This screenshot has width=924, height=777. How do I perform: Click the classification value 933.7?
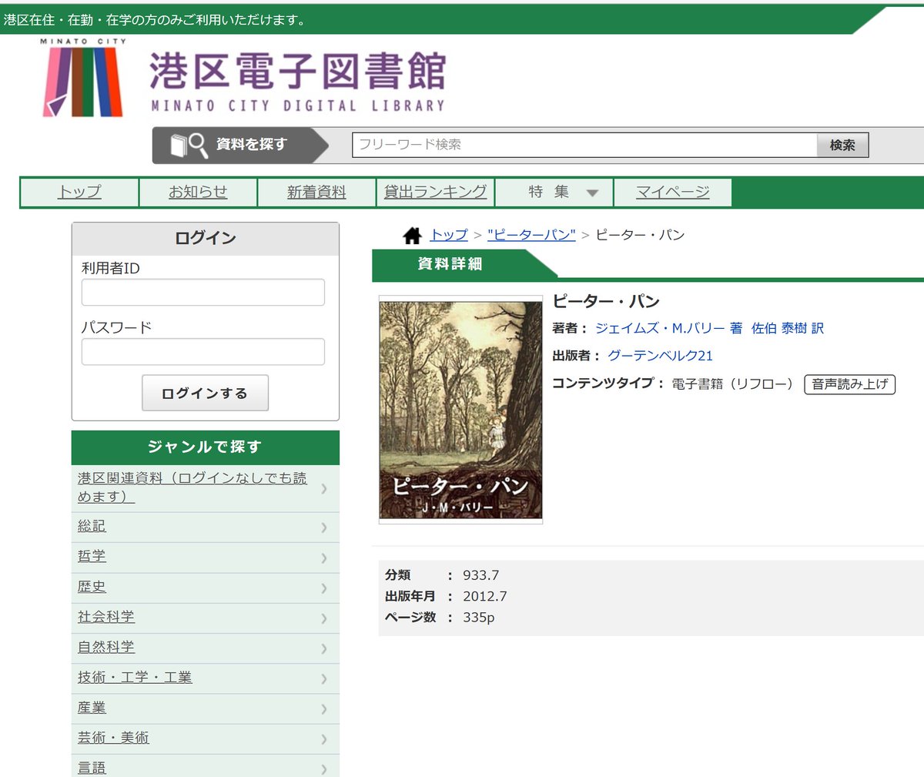coord(480,575)
